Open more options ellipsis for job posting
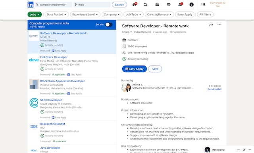 (x=219, y=25)
